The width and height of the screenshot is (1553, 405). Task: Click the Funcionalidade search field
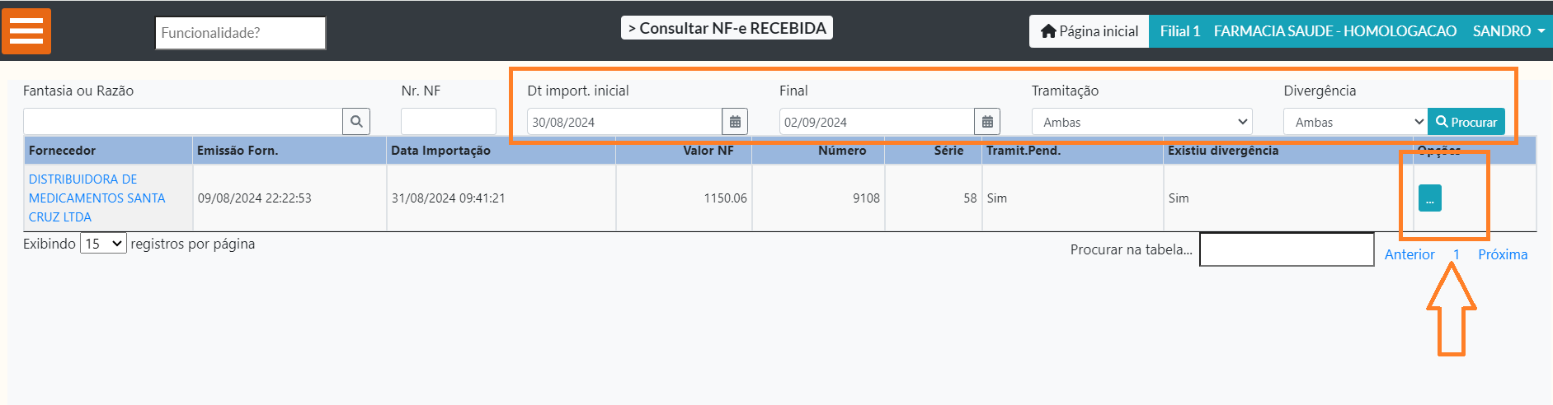point(240,33)
